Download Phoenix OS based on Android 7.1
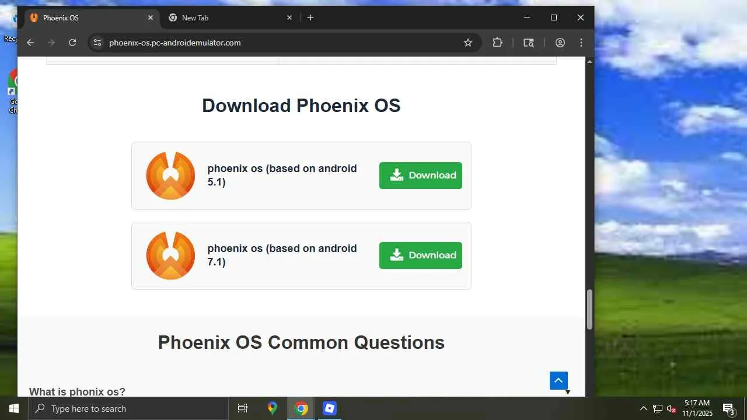 (x=421, y=256)
